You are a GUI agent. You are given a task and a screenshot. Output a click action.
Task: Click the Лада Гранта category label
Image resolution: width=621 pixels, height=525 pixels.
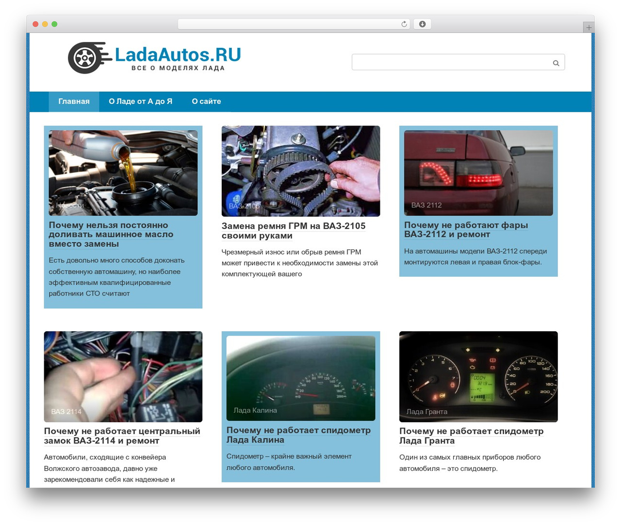(427, 412)
